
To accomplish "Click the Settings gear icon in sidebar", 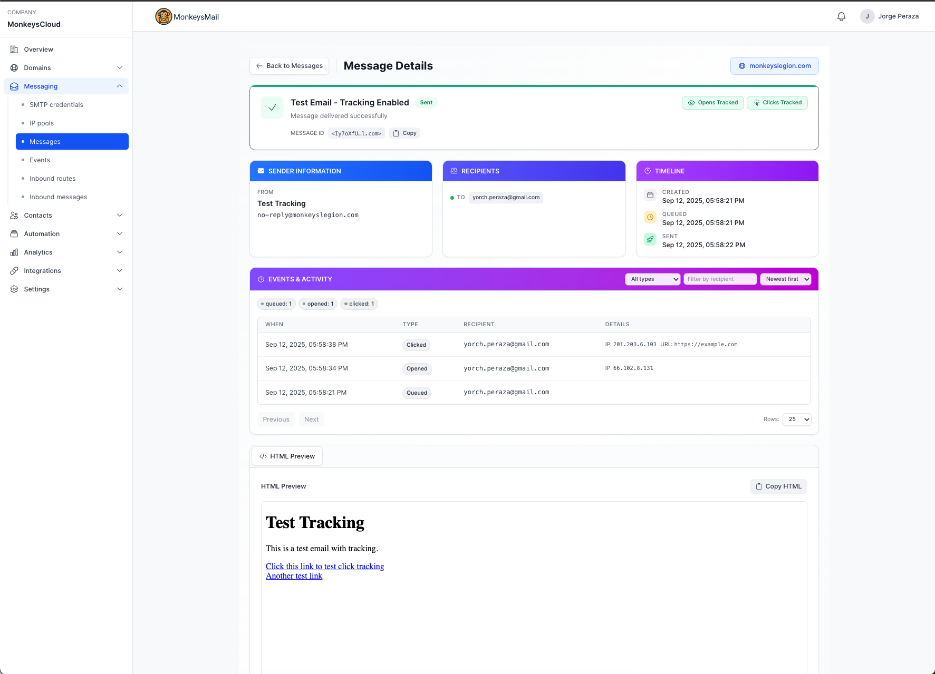I will click(14, 289).
